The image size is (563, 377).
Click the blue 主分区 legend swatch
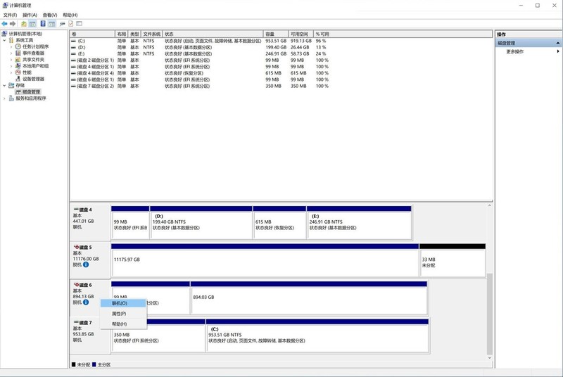tap(94, 364)
